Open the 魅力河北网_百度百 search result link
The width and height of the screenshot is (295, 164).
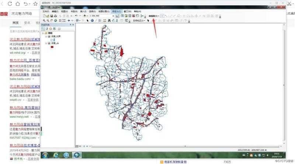pos(25,60)
